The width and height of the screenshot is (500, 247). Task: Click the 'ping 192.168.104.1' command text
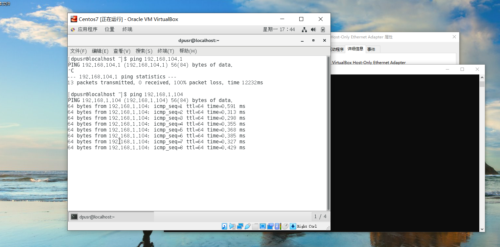156,59
